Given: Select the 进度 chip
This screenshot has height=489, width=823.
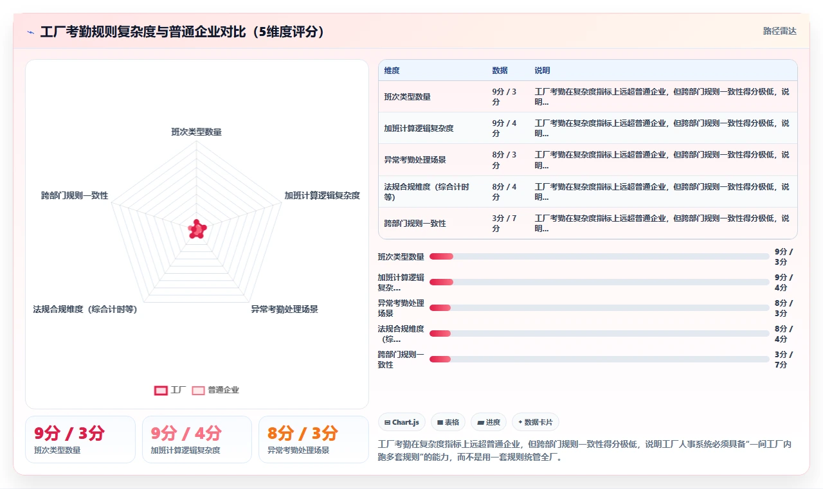Looking at the screenshot, I should [489, 422].
